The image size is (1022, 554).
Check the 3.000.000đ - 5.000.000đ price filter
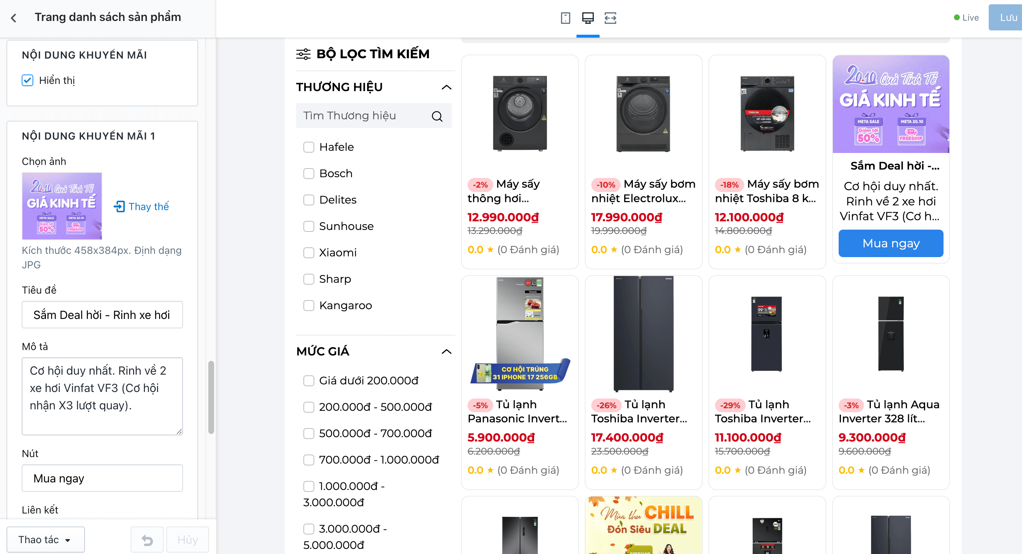point(309,529)
